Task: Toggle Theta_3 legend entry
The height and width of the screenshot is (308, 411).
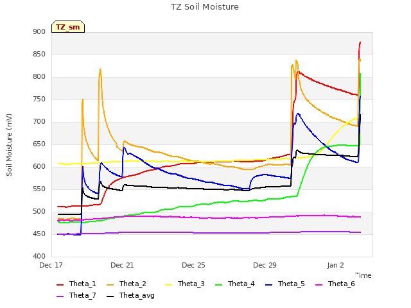Action: pyautogui.click(x=185, y=284)
